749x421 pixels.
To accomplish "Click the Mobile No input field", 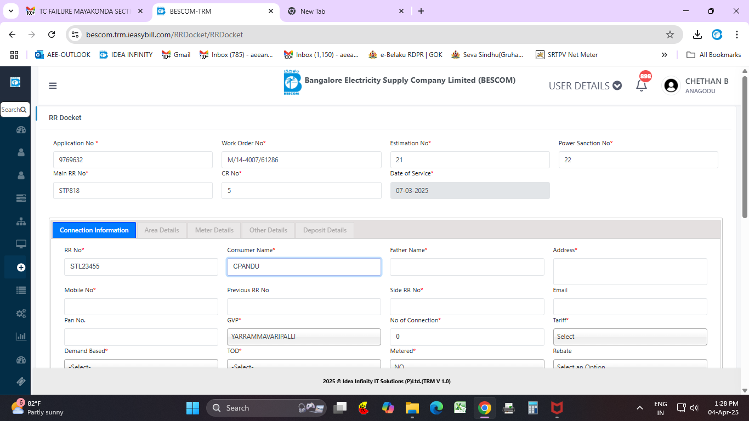I will tap(141, 306).
